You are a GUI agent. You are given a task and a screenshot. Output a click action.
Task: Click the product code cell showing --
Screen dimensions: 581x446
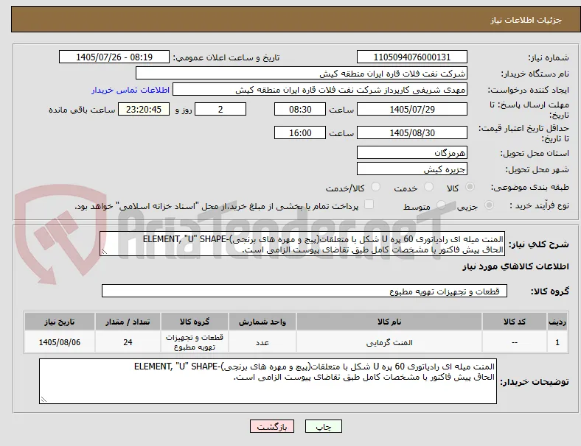click(515, 342)
